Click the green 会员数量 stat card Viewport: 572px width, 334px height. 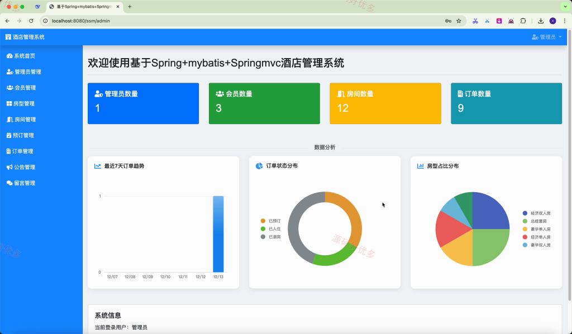click(264, 103)
